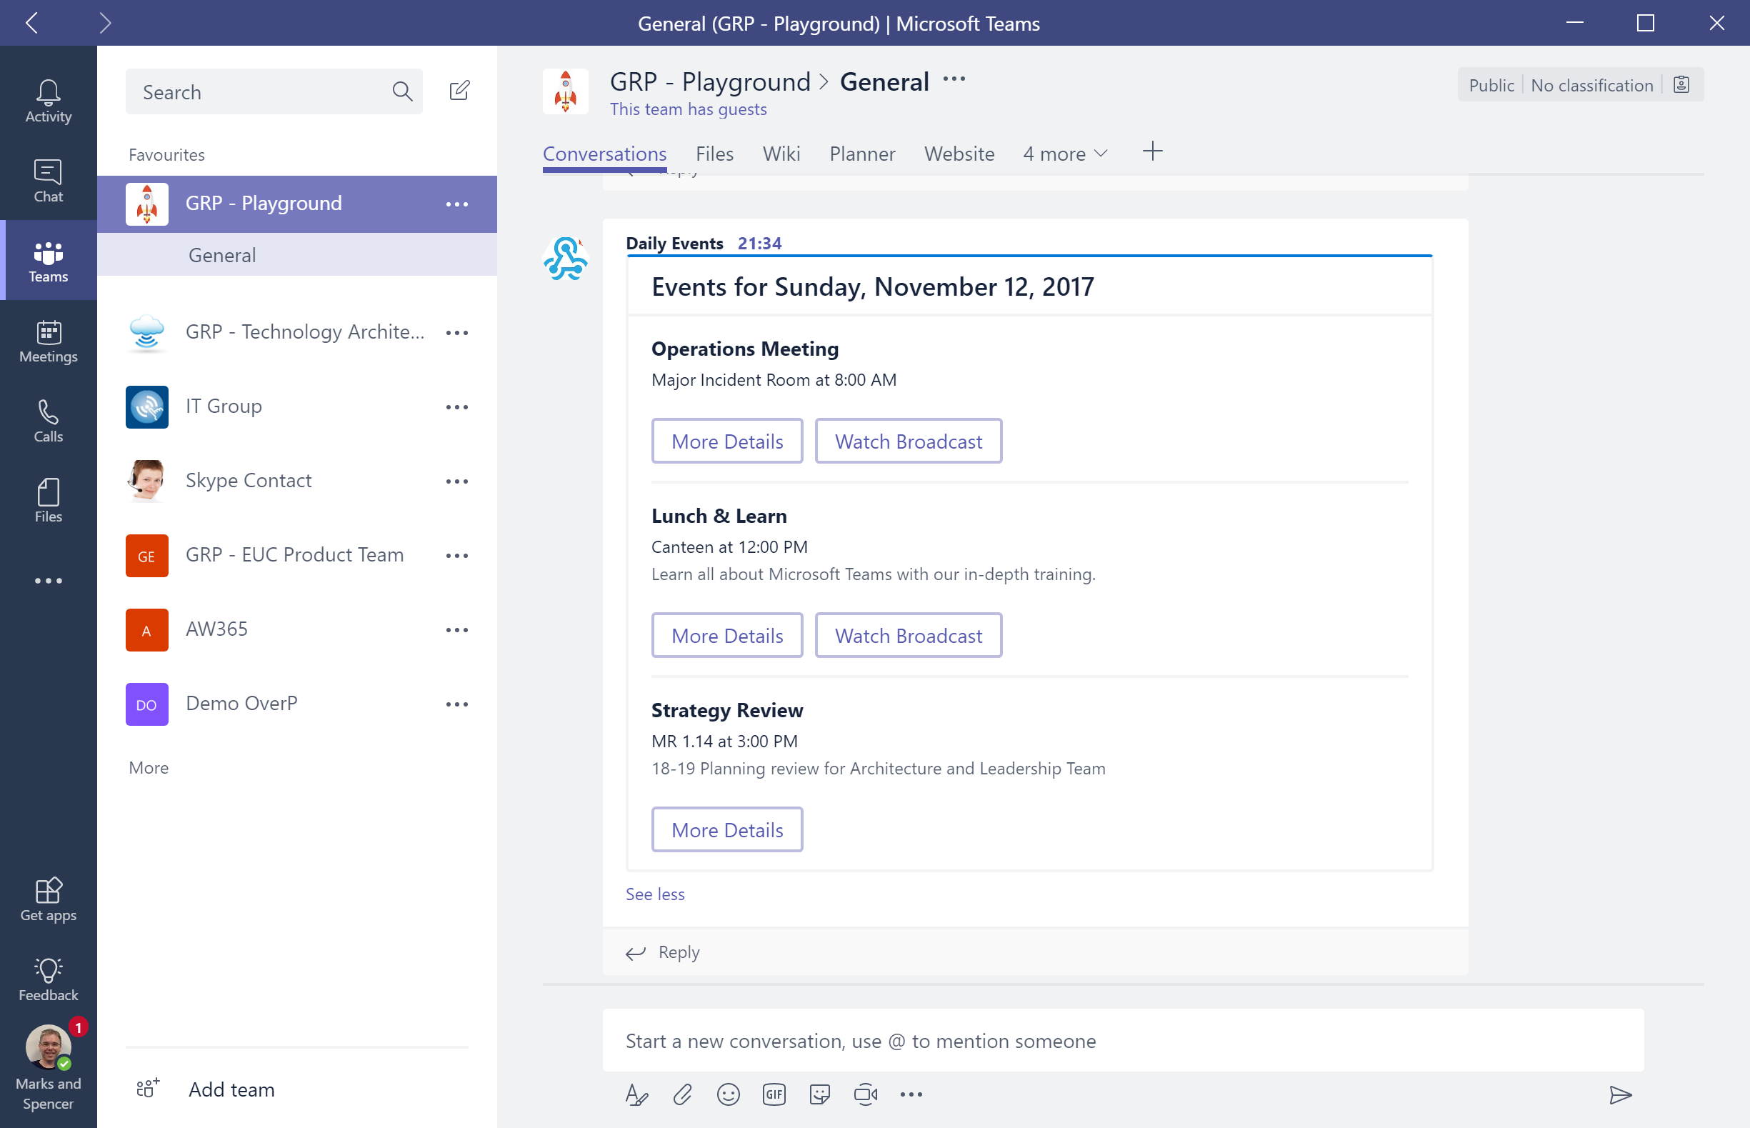Click the This team has guests link
Viewport: 1750px width, 1128px height.
coord(688,109)
